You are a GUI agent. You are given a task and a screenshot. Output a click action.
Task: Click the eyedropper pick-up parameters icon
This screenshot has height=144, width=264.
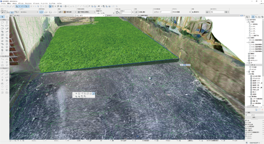(x=11, y=6)
